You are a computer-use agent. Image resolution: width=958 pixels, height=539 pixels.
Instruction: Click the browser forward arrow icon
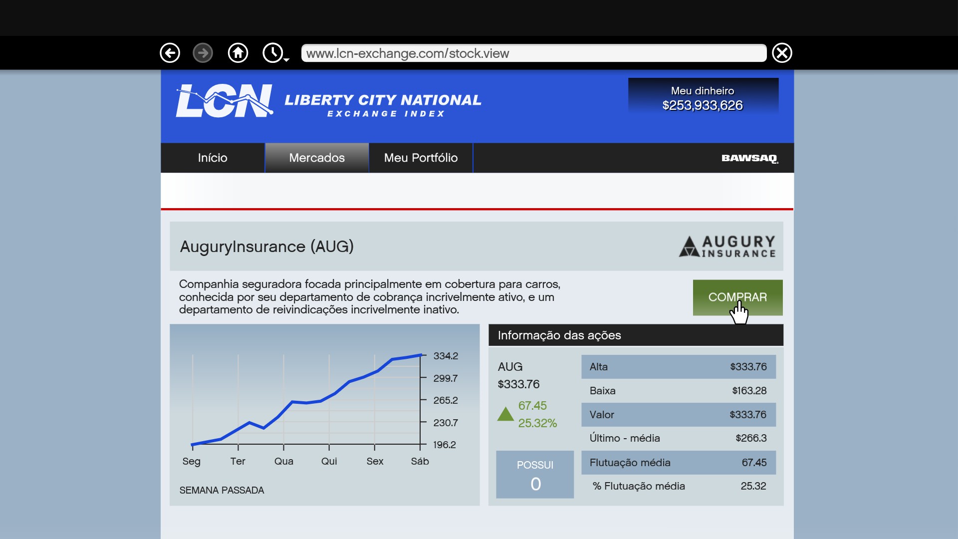(203, 53)
